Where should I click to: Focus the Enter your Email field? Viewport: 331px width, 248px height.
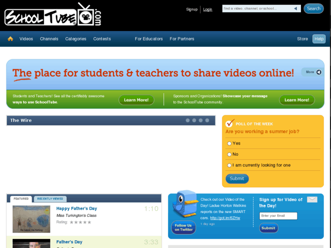[278, 216]
